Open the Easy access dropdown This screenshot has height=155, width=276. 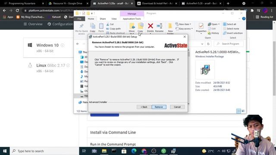coord(184,29)
